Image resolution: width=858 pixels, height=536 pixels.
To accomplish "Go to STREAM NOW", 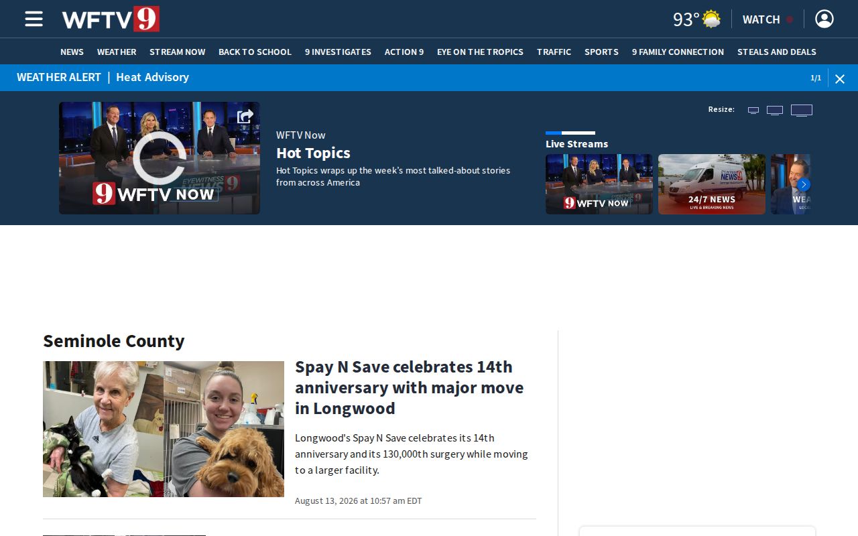I will (178, 52).
